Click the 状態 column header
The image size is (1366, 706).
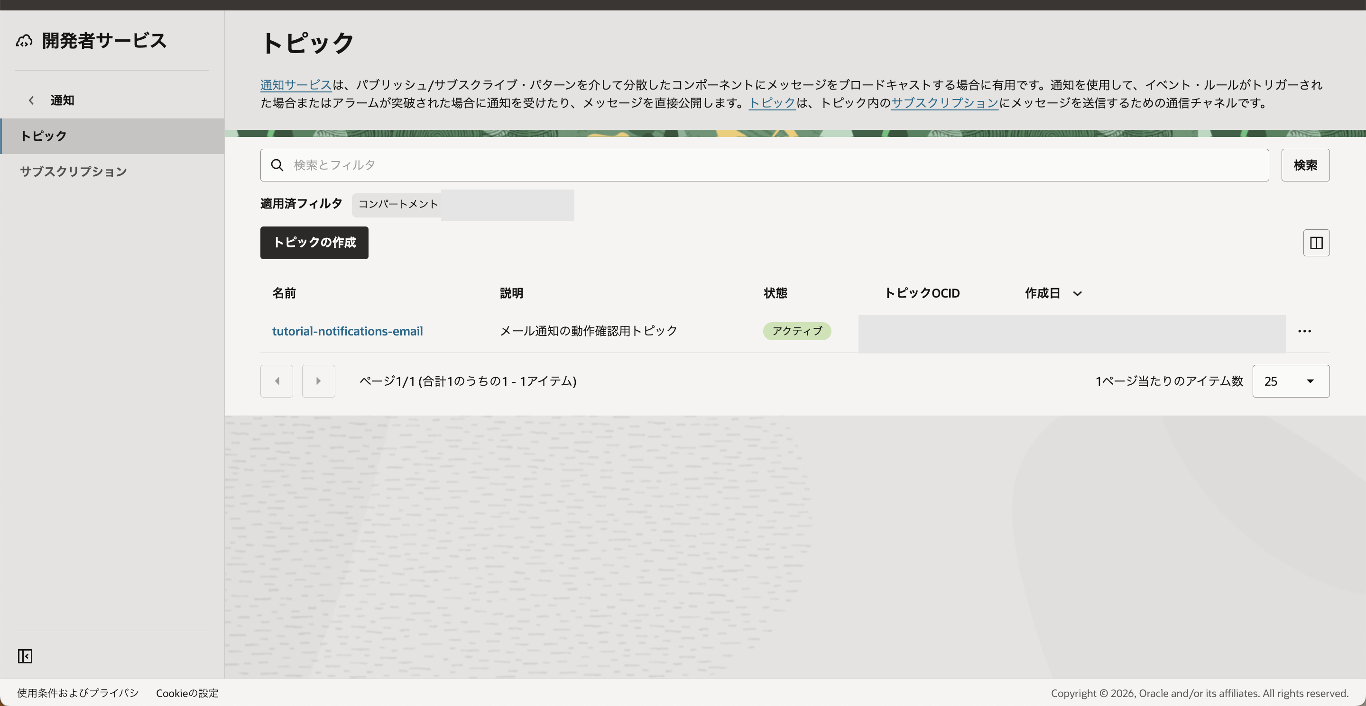[x=775, y=293]
